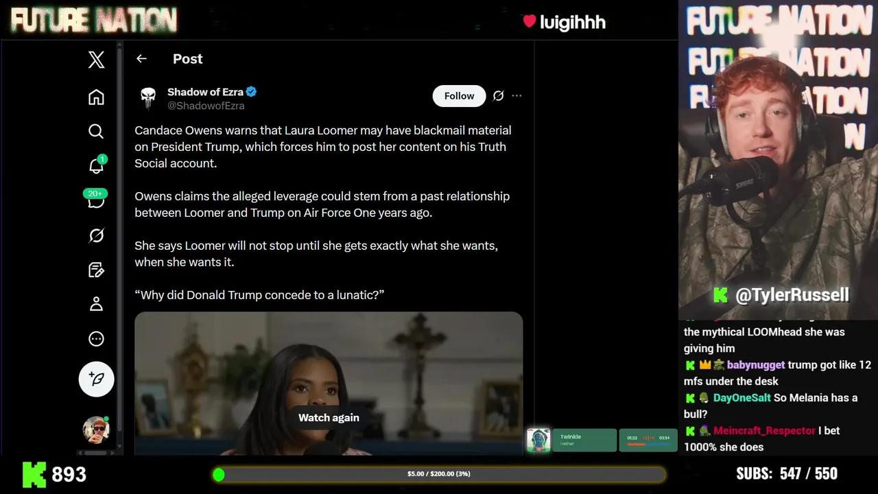Follow Shadow of Ezra

459,96
